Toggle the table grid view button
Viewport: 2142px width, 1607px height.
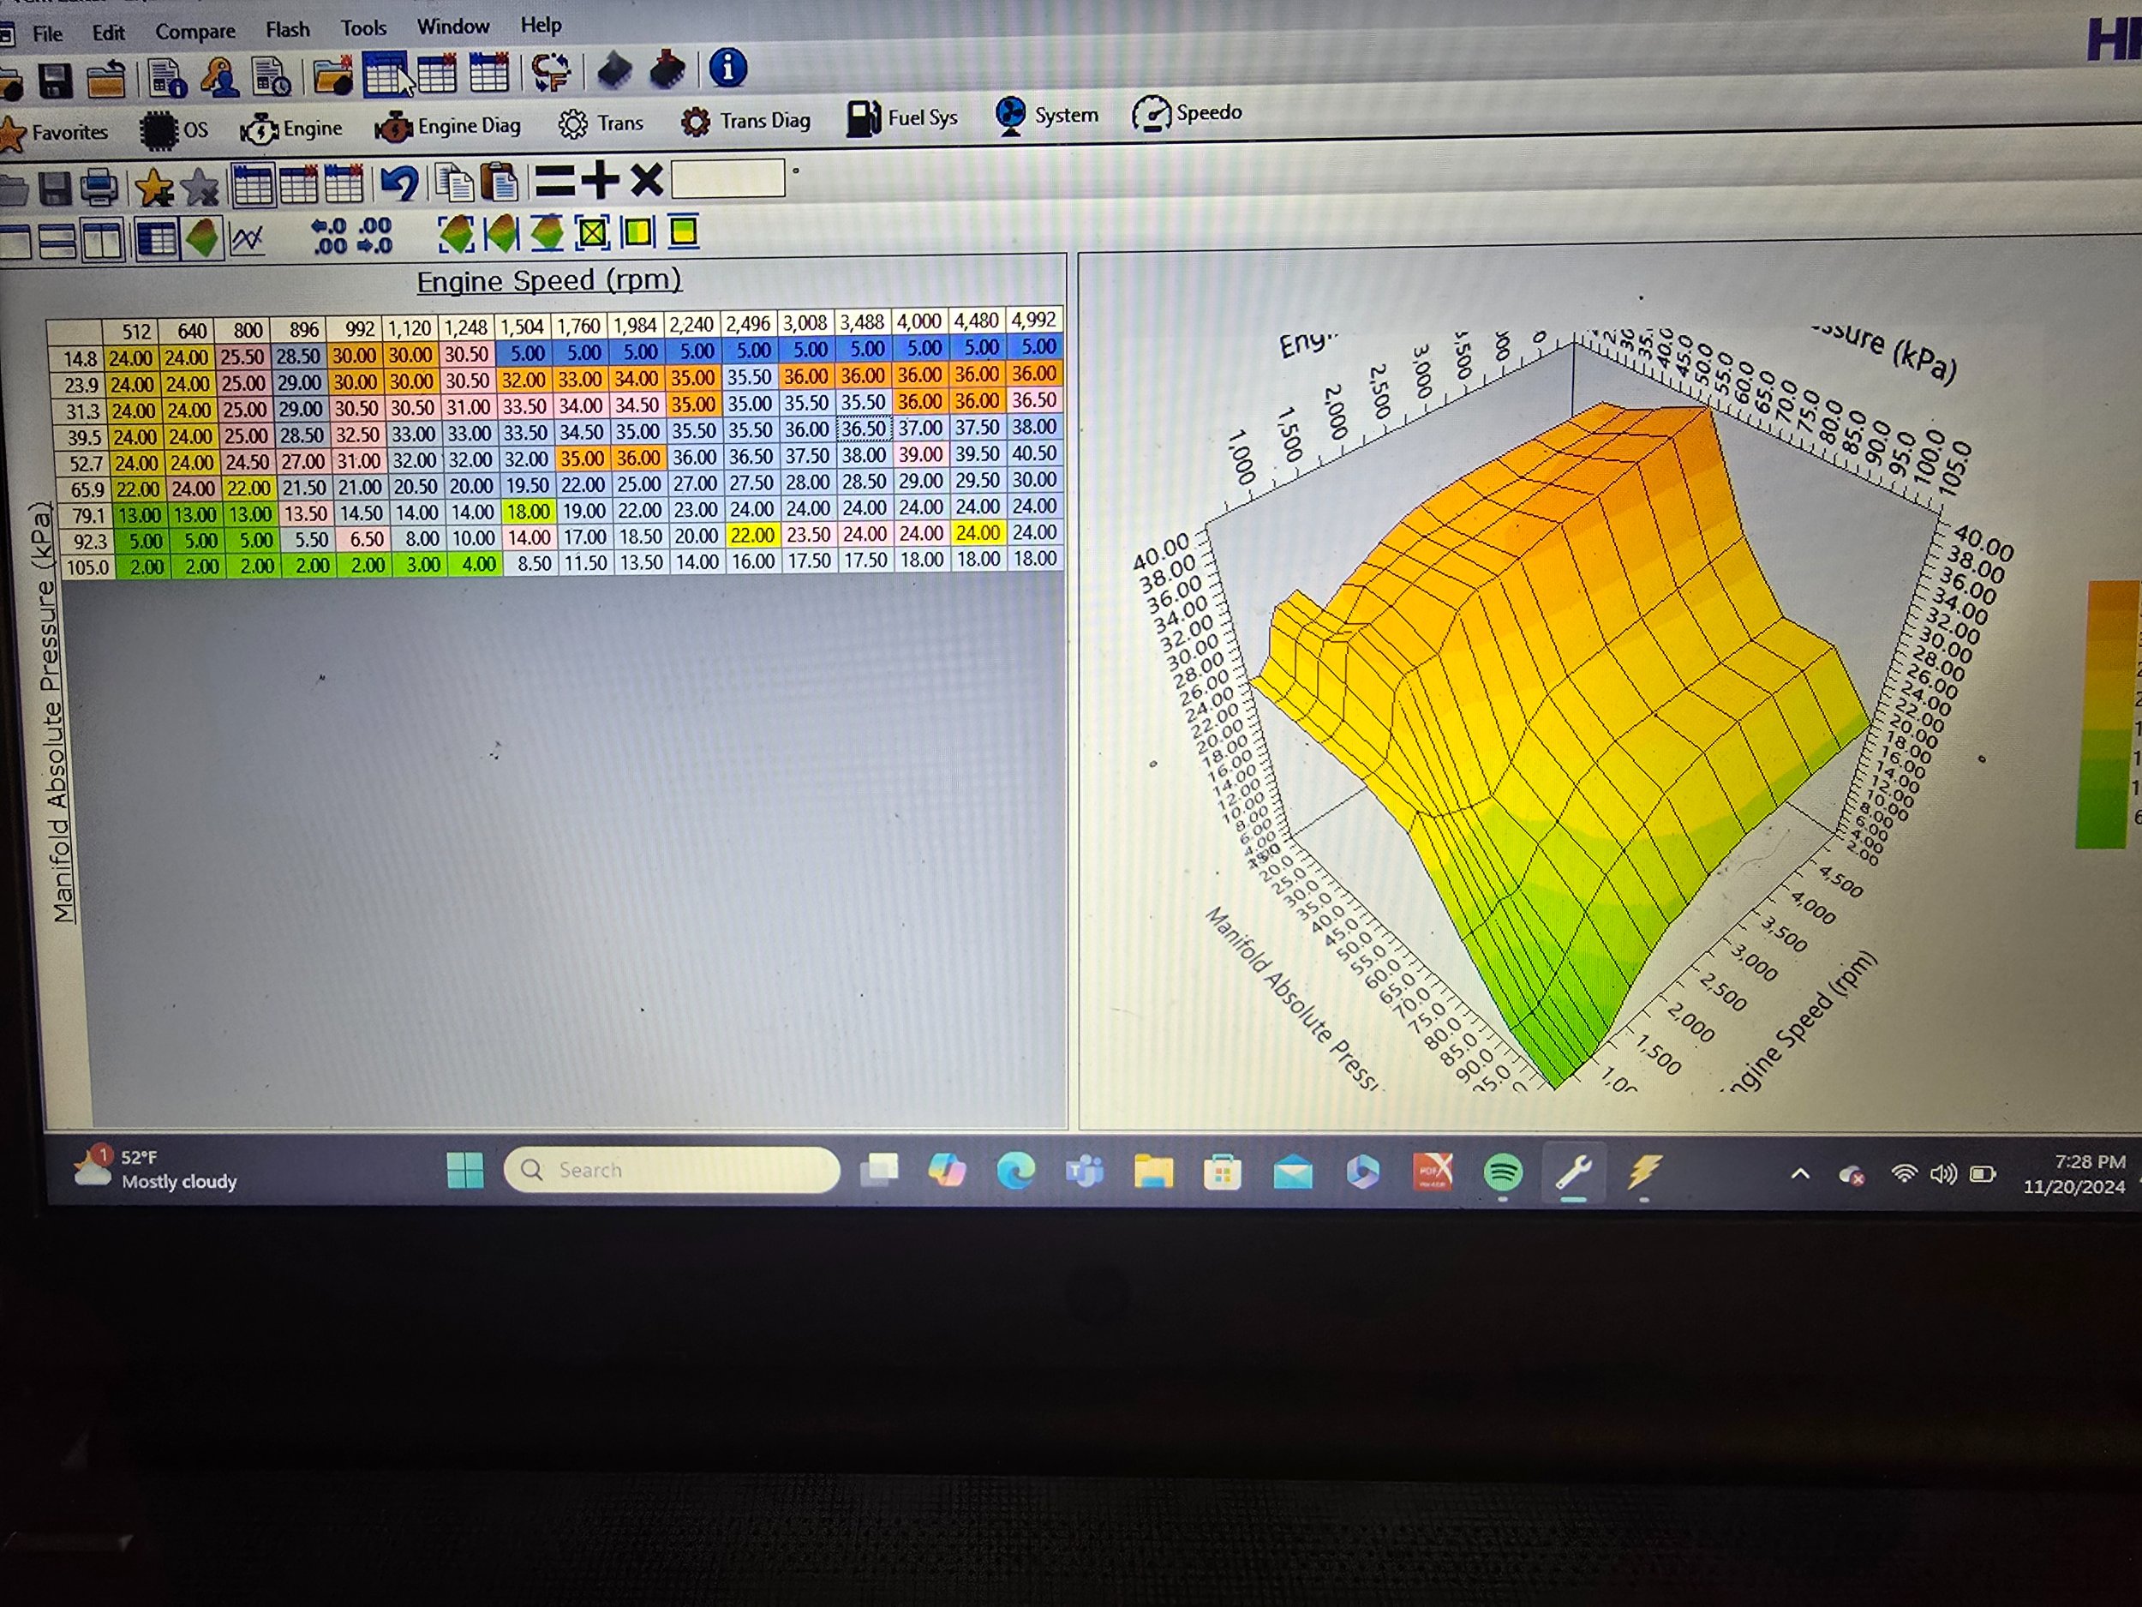point(156,239)
